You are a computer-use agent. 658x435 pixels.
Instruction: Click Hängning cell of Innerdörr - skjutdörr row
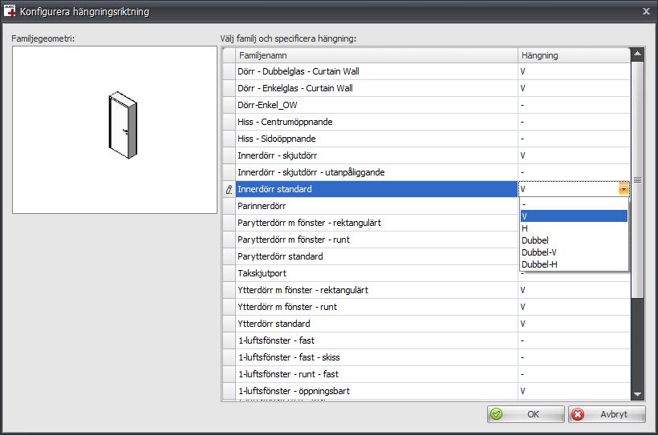[574, 155]
